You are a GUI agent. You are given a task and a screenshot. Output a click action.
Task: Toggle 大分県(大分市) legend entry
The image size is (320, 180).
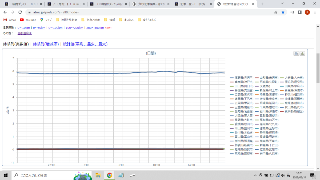pos(291,78)
